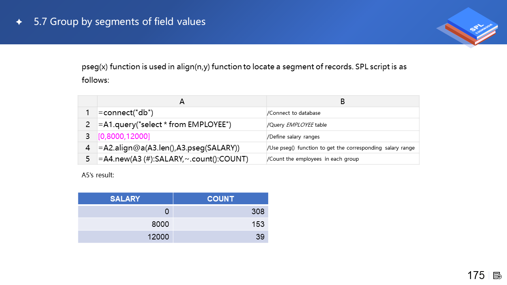Image resolution: width=507 pixels, height=285 pixels.
Task: Select page number 175
Action: coord(476,275)
